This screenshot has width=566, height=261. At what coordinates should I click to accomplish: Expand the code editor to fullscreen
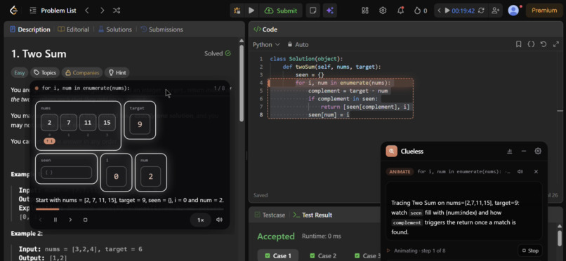pos(556,44)
